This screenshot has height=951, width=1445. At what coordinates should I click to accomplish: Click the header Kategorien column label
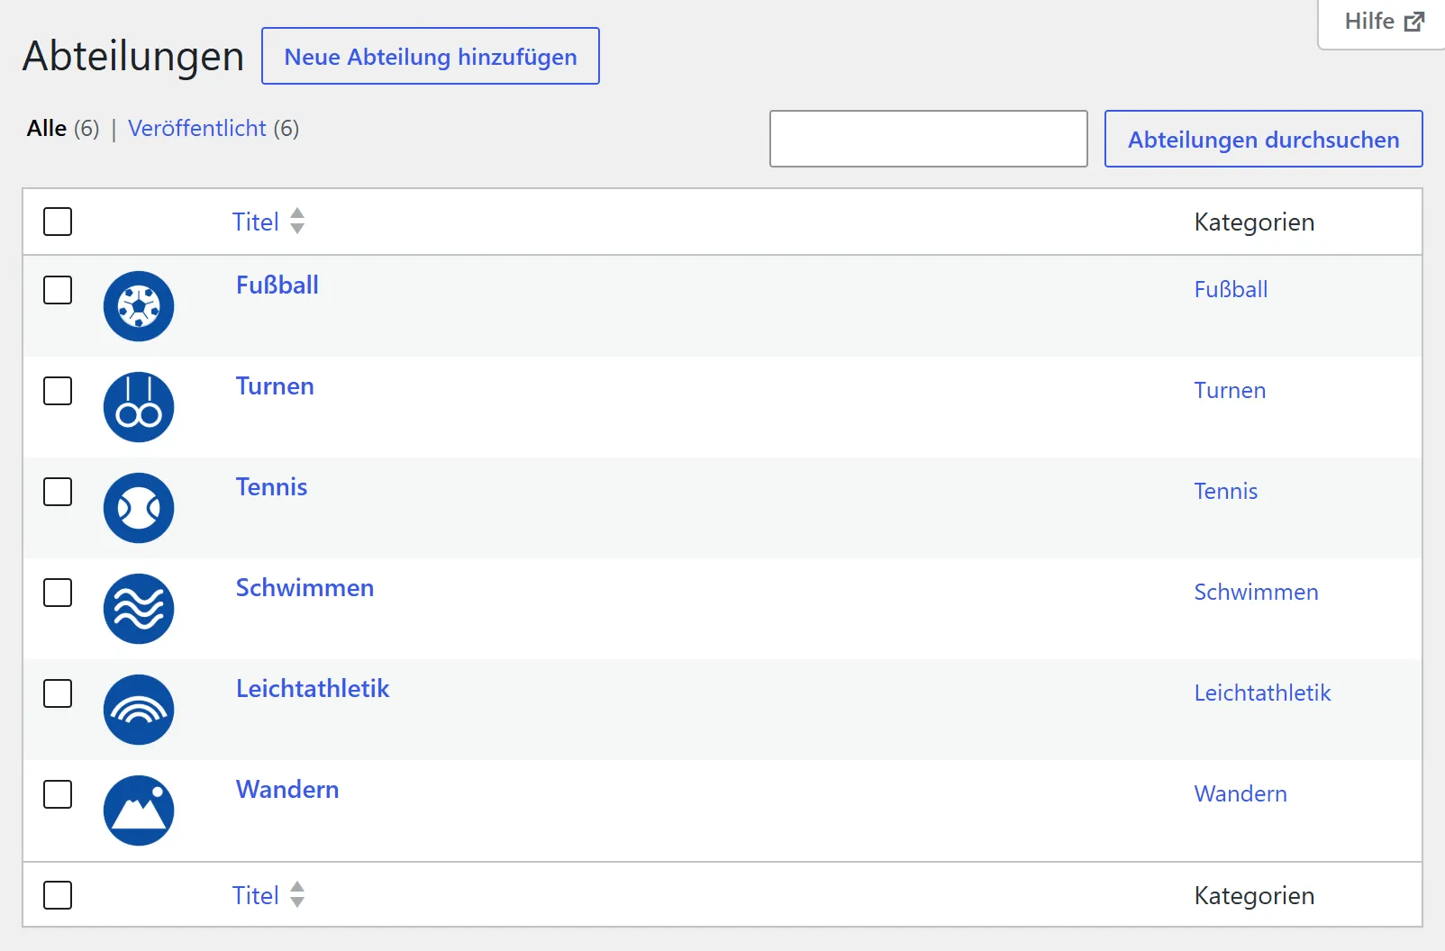pos(1254,222)
